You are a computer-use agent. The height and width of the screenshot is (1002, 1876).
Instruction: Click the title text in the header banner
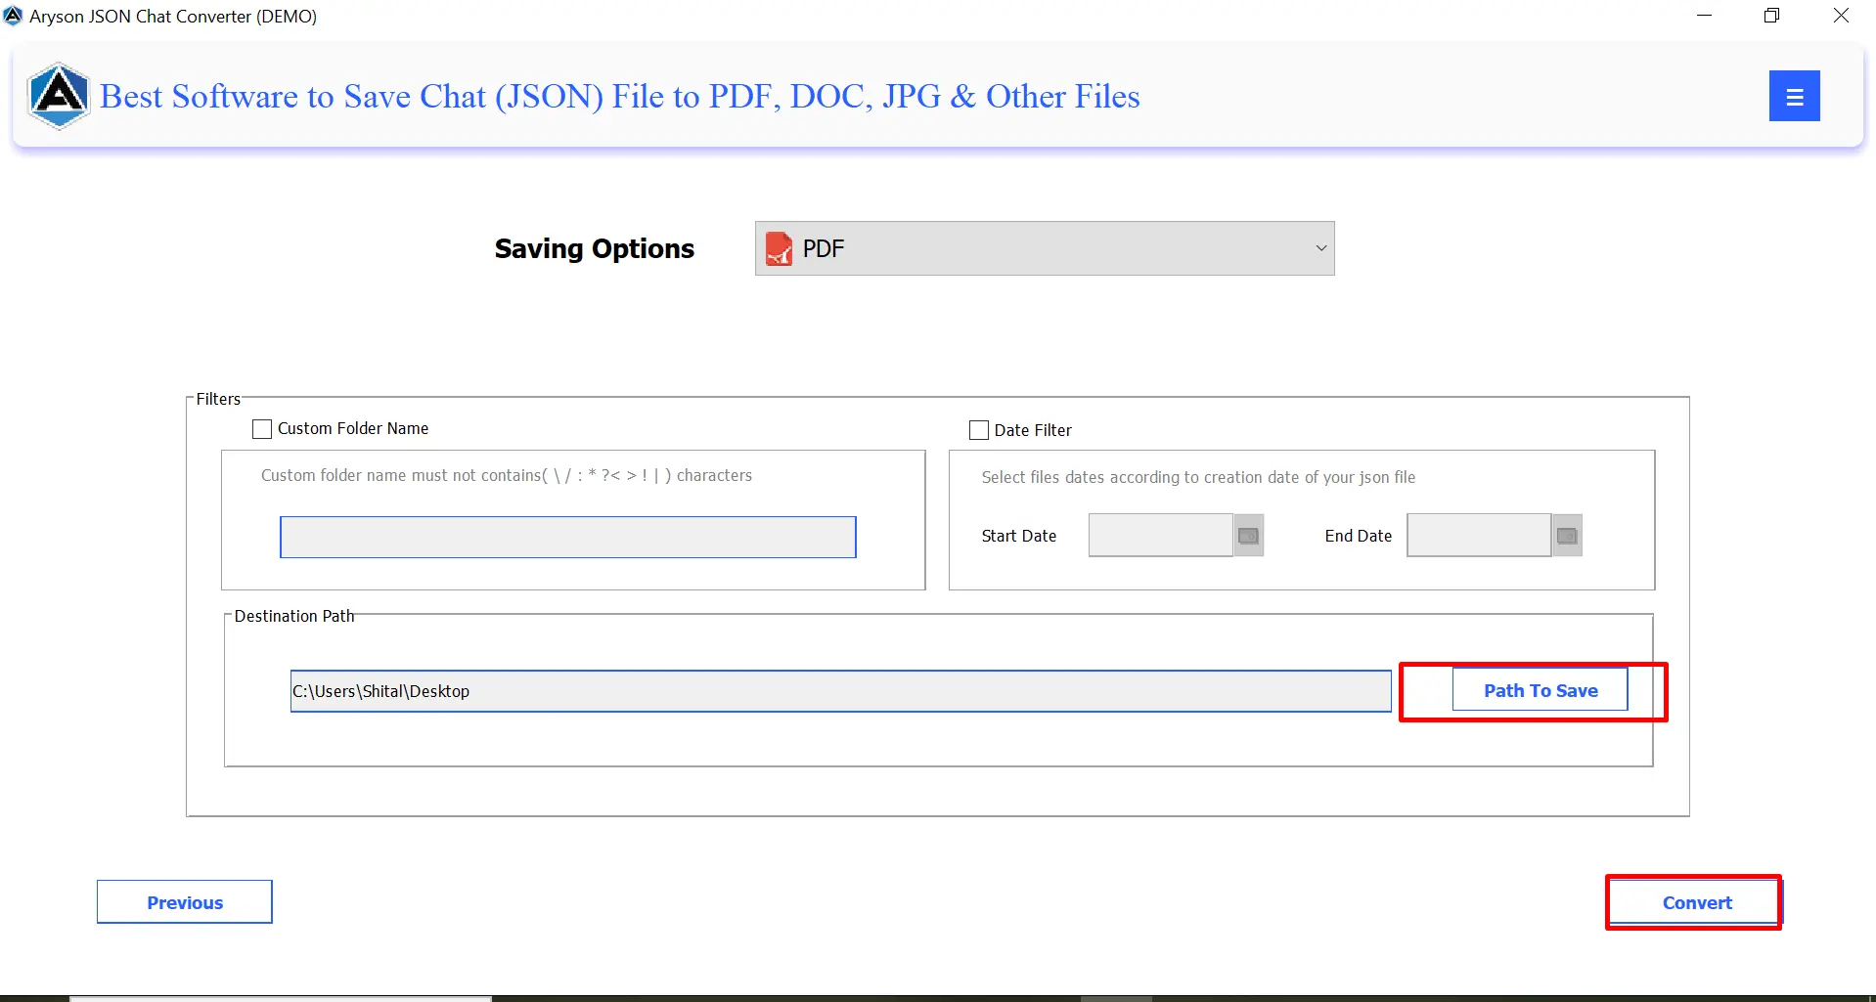619,96
